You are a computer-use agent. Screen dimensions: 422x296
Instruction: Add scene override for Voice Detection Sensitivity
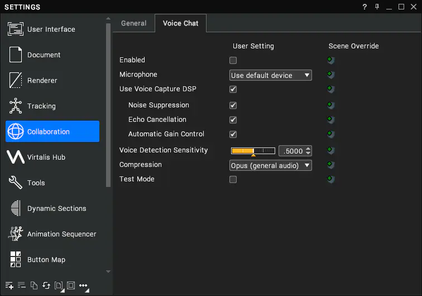coord(331,150)
